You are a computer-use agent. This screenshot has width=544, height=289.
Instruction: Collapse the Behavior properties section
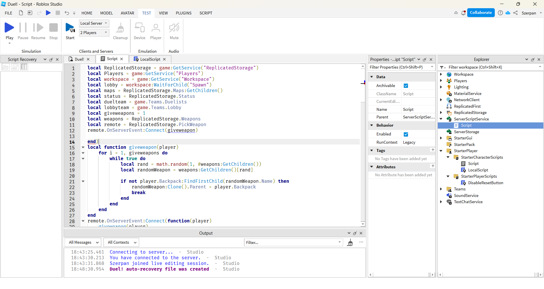[372, 125]
